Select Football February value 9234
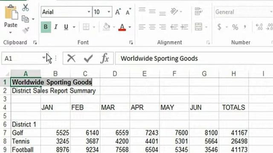Screen dimensions: 273x153 [x=85, y=150]
